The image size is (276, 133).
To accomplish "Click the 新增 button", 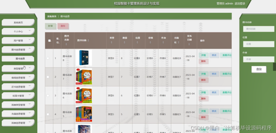I will click(51, 26).
